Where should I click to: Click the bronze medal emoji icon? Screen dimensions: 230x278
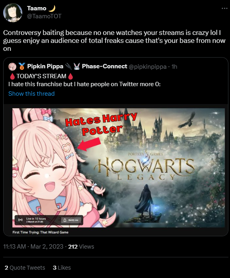pos(22,66)
